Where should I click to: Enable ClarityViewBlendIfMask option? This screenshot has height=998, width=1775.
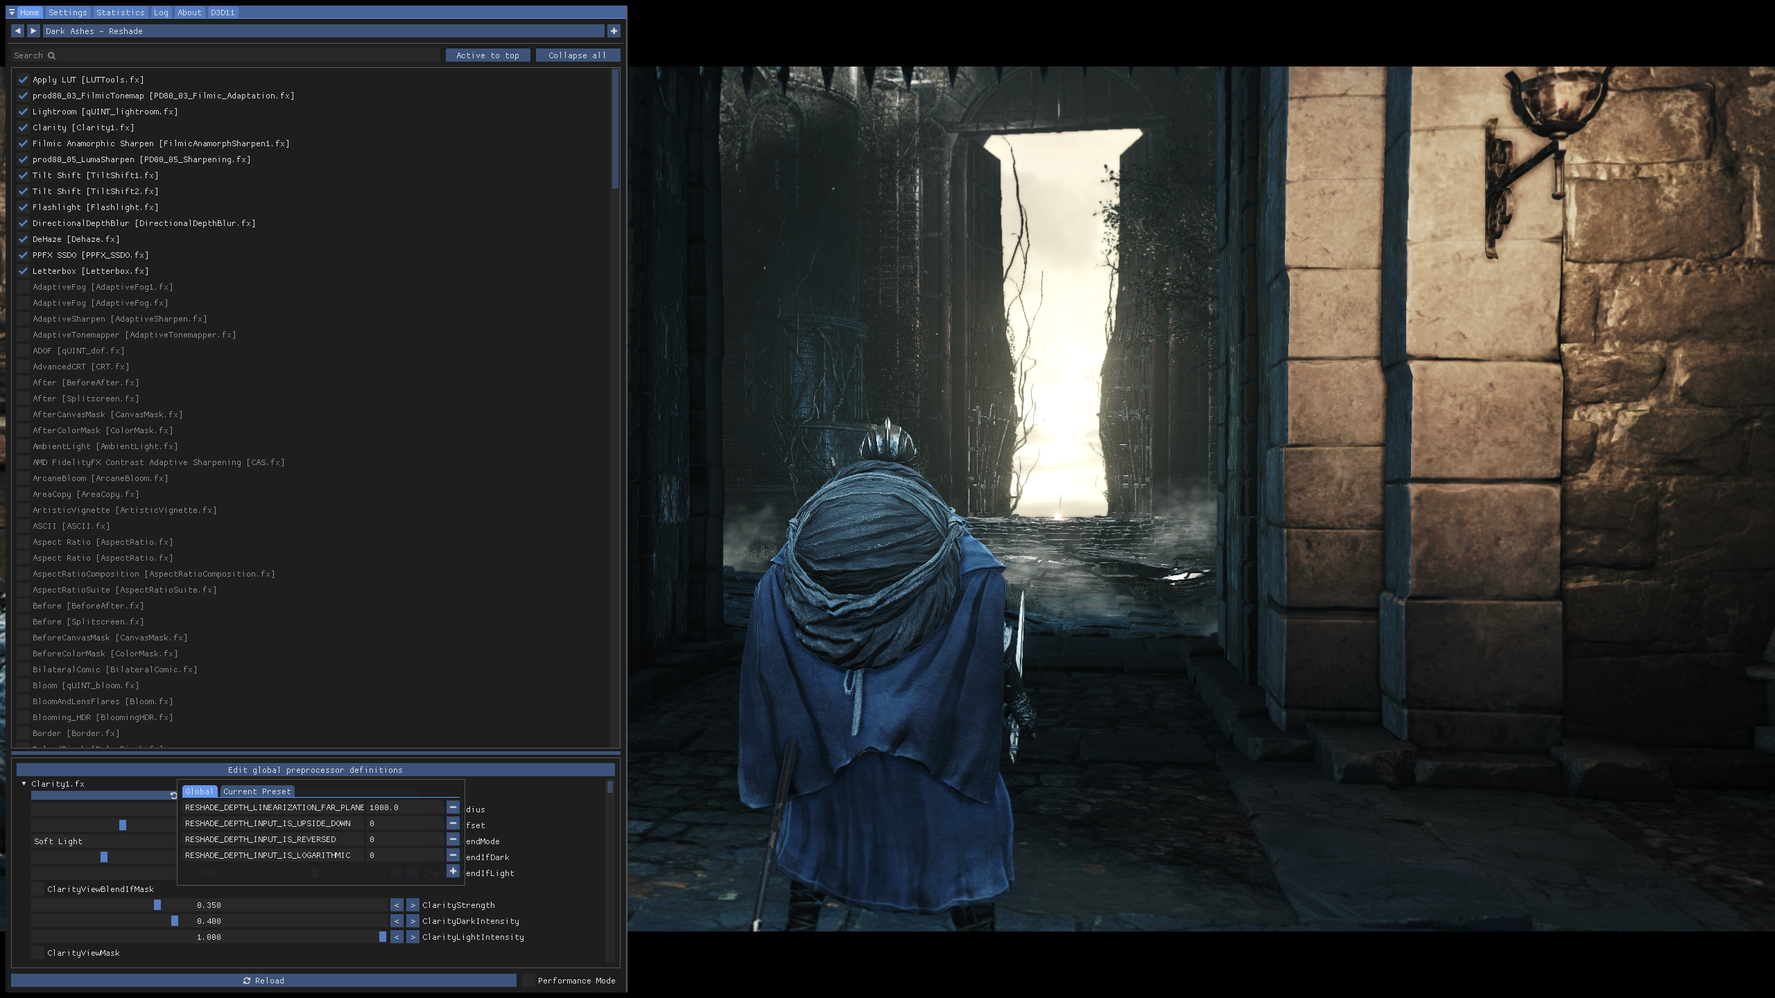point(37,889)
